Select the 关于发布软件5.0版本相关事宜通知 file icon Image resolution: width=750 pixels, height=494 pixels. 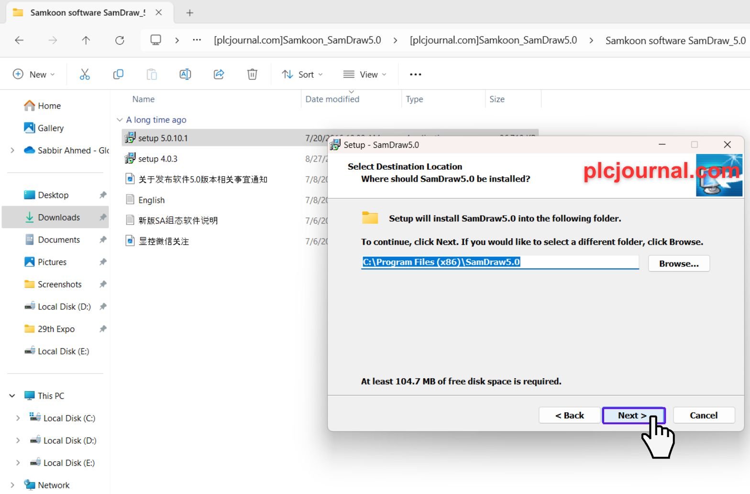click(130, 179)
